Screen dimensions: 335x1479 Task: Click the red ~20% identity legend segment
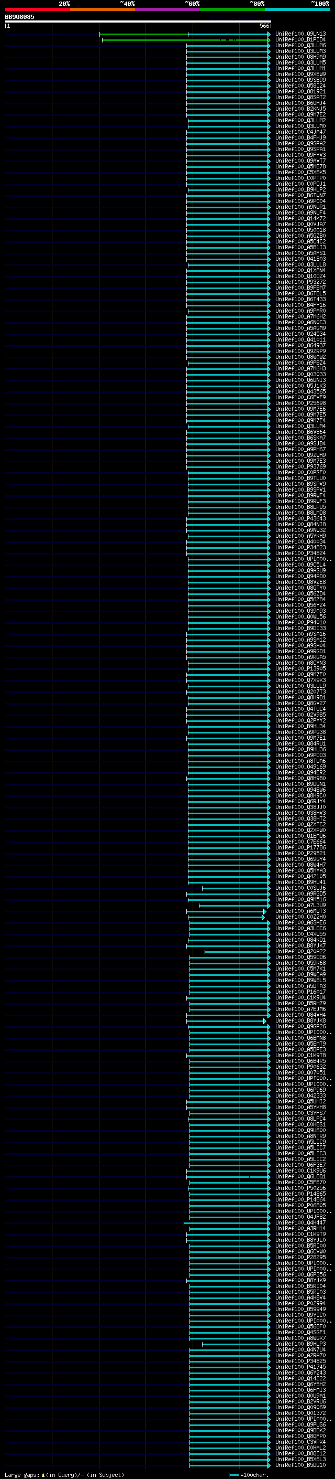(x=37, y=9)
